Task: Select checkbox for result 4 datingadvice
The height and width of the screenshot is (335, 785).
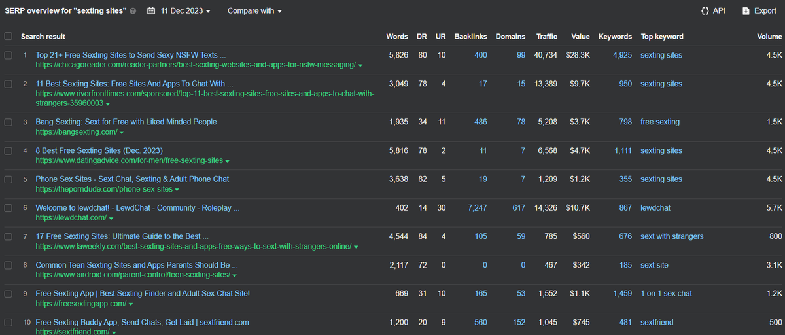Action: [8, 151]
